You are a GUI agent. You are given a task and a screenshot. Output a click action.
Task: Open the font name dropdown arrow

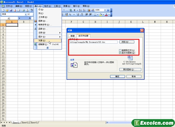26,14
